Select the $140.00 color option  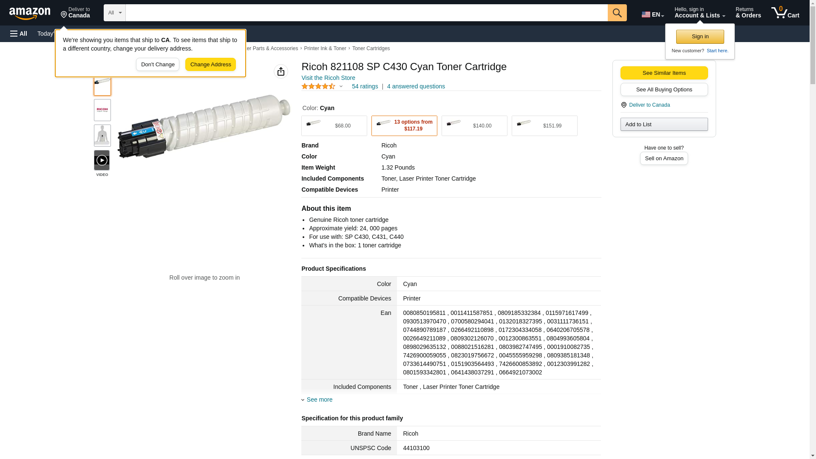(x=474, y=126)
